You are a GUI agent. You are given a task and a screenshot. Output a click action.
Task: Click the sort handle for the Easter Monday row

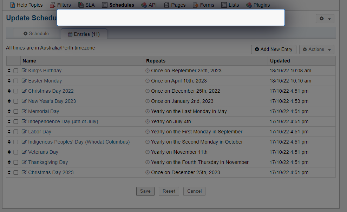(9, 81)
